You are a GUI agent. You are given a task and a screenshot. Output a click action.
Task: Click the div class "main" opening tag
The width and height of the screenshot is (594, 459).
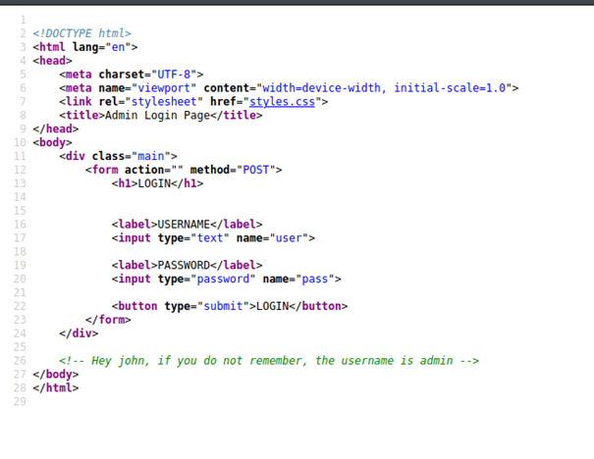118,156
